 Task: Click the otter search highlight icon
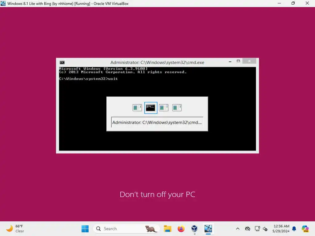pos(151,229)
